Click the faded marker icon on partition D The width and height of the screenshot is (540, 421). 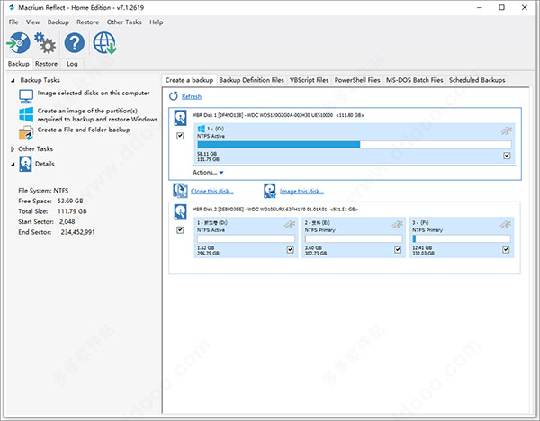(290, 225)
